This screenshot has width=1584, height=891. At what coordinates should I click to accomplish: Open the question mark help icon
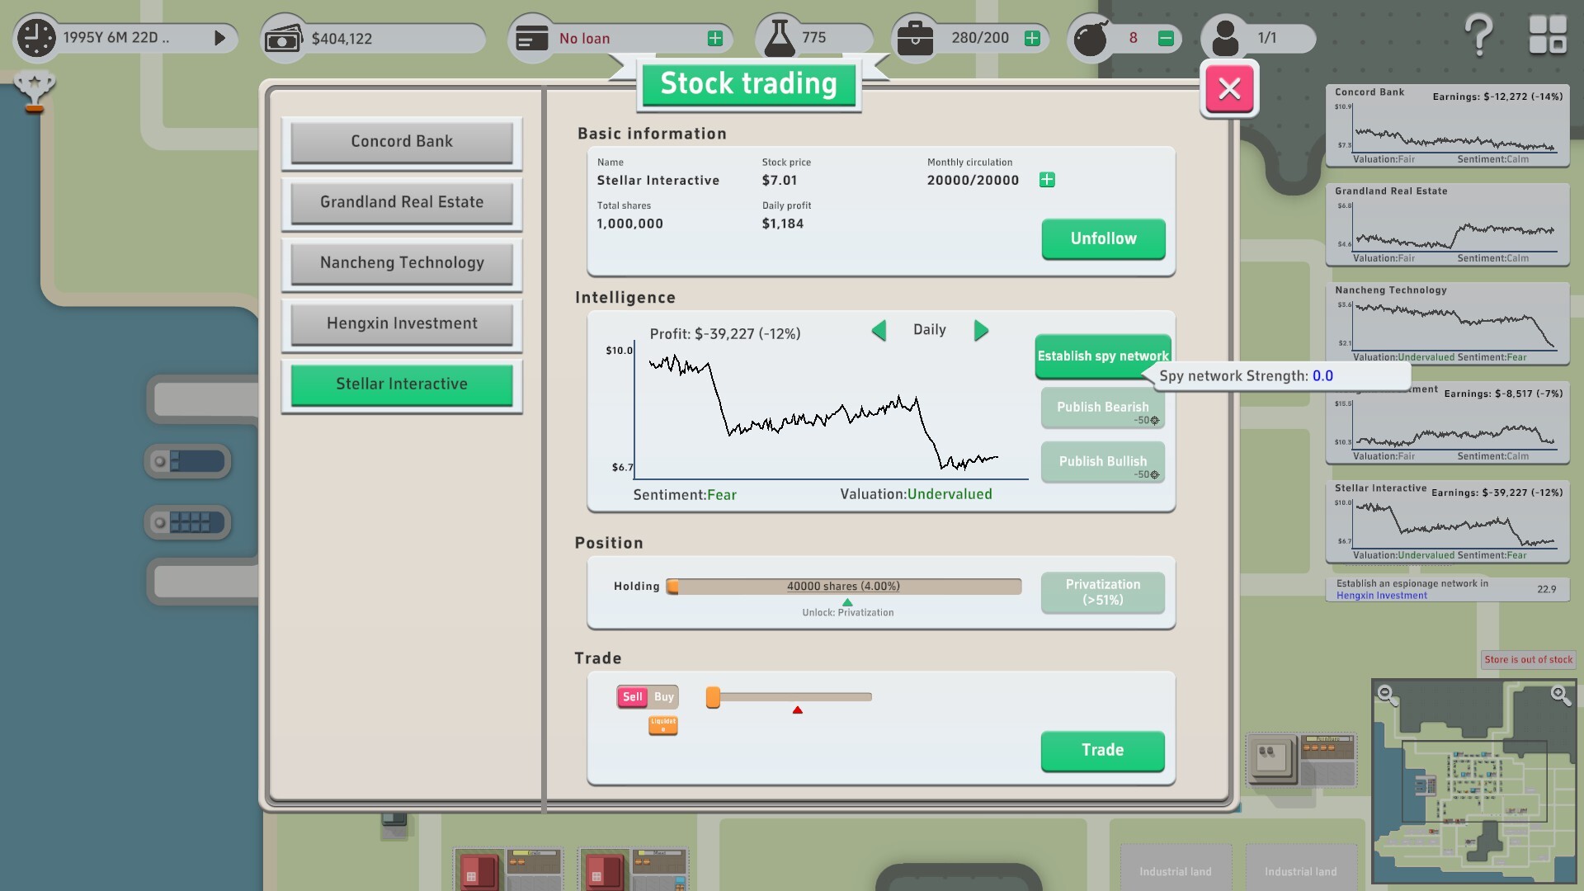click(1478, 35)
